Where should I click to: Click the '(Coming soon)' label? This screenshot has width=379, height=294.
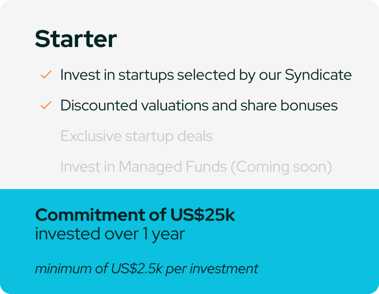281,167
